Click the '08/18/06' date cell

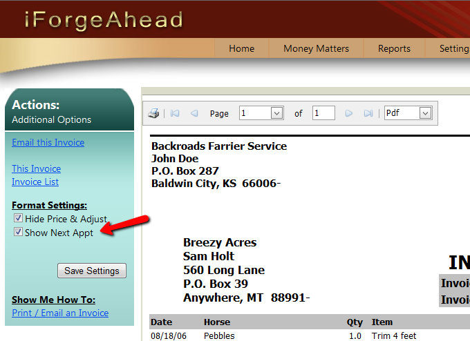pos(169,336)
